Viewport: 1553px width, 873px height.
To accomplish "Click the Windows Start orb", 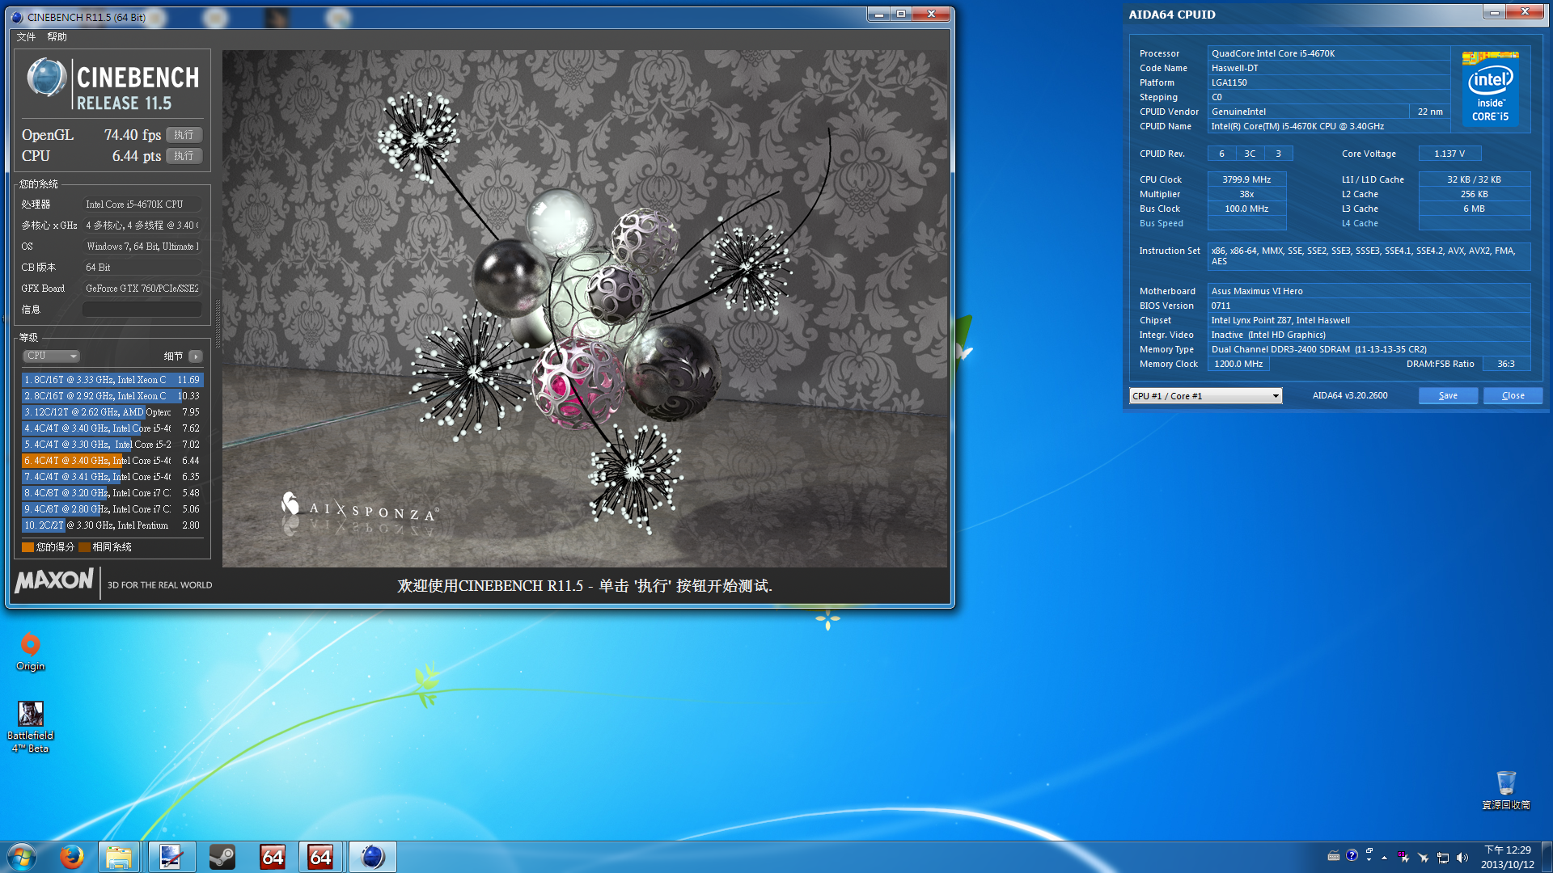I will point(22,857).
